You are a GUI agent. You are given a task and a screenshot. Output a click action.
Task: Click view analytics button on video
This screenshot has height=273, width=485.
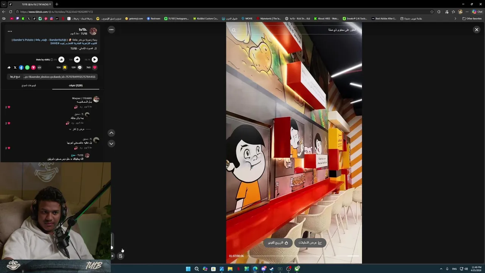310,243
